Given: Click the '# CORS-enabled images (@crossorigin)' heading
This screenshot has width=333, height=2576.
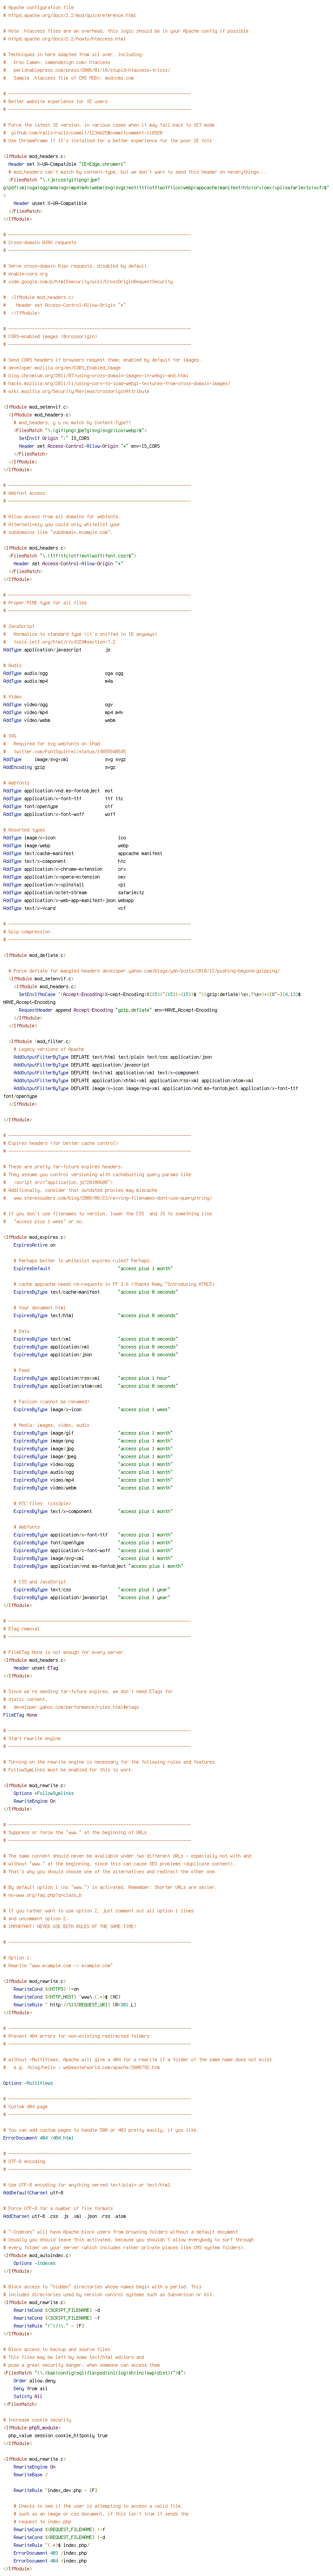Looking at the screenshot, I should tap(50, 336).
